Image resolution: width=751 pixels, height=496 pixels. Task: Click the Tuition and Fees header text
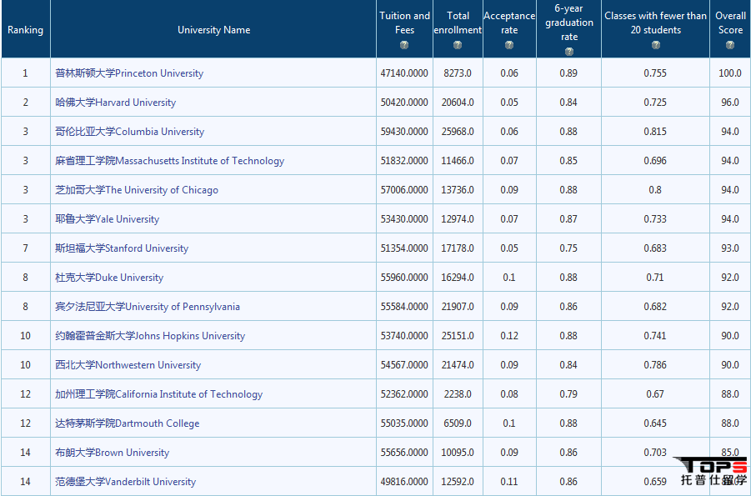pyautogui.click(x=405, y=23)
